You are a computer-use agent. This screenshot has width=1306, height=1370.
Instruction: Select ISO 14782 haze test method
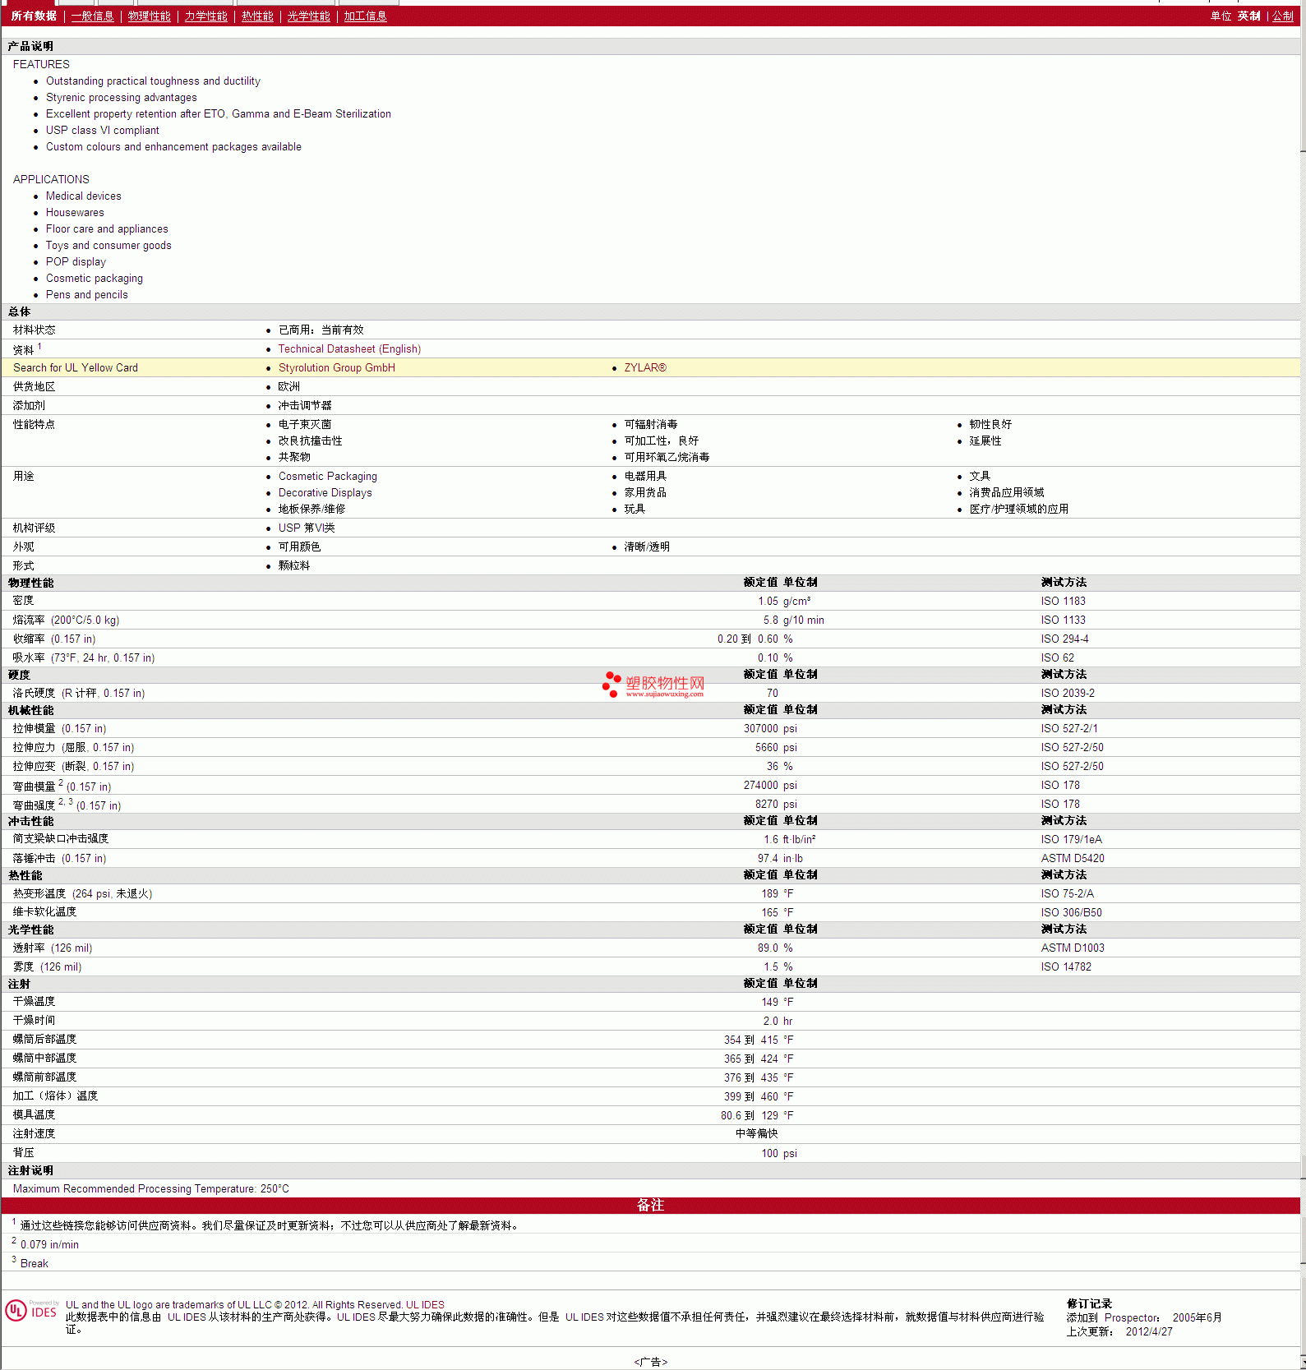tap(1066, 967)
